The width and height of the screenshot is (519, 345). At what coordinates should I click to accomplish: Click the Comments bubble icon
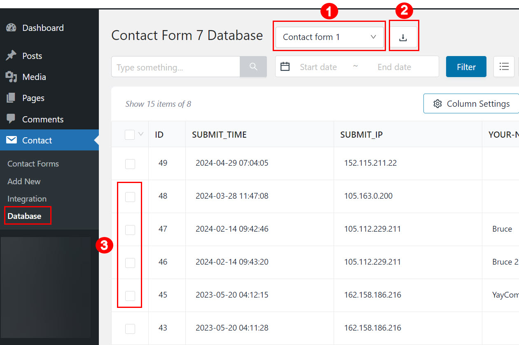(x=11, y=119)
